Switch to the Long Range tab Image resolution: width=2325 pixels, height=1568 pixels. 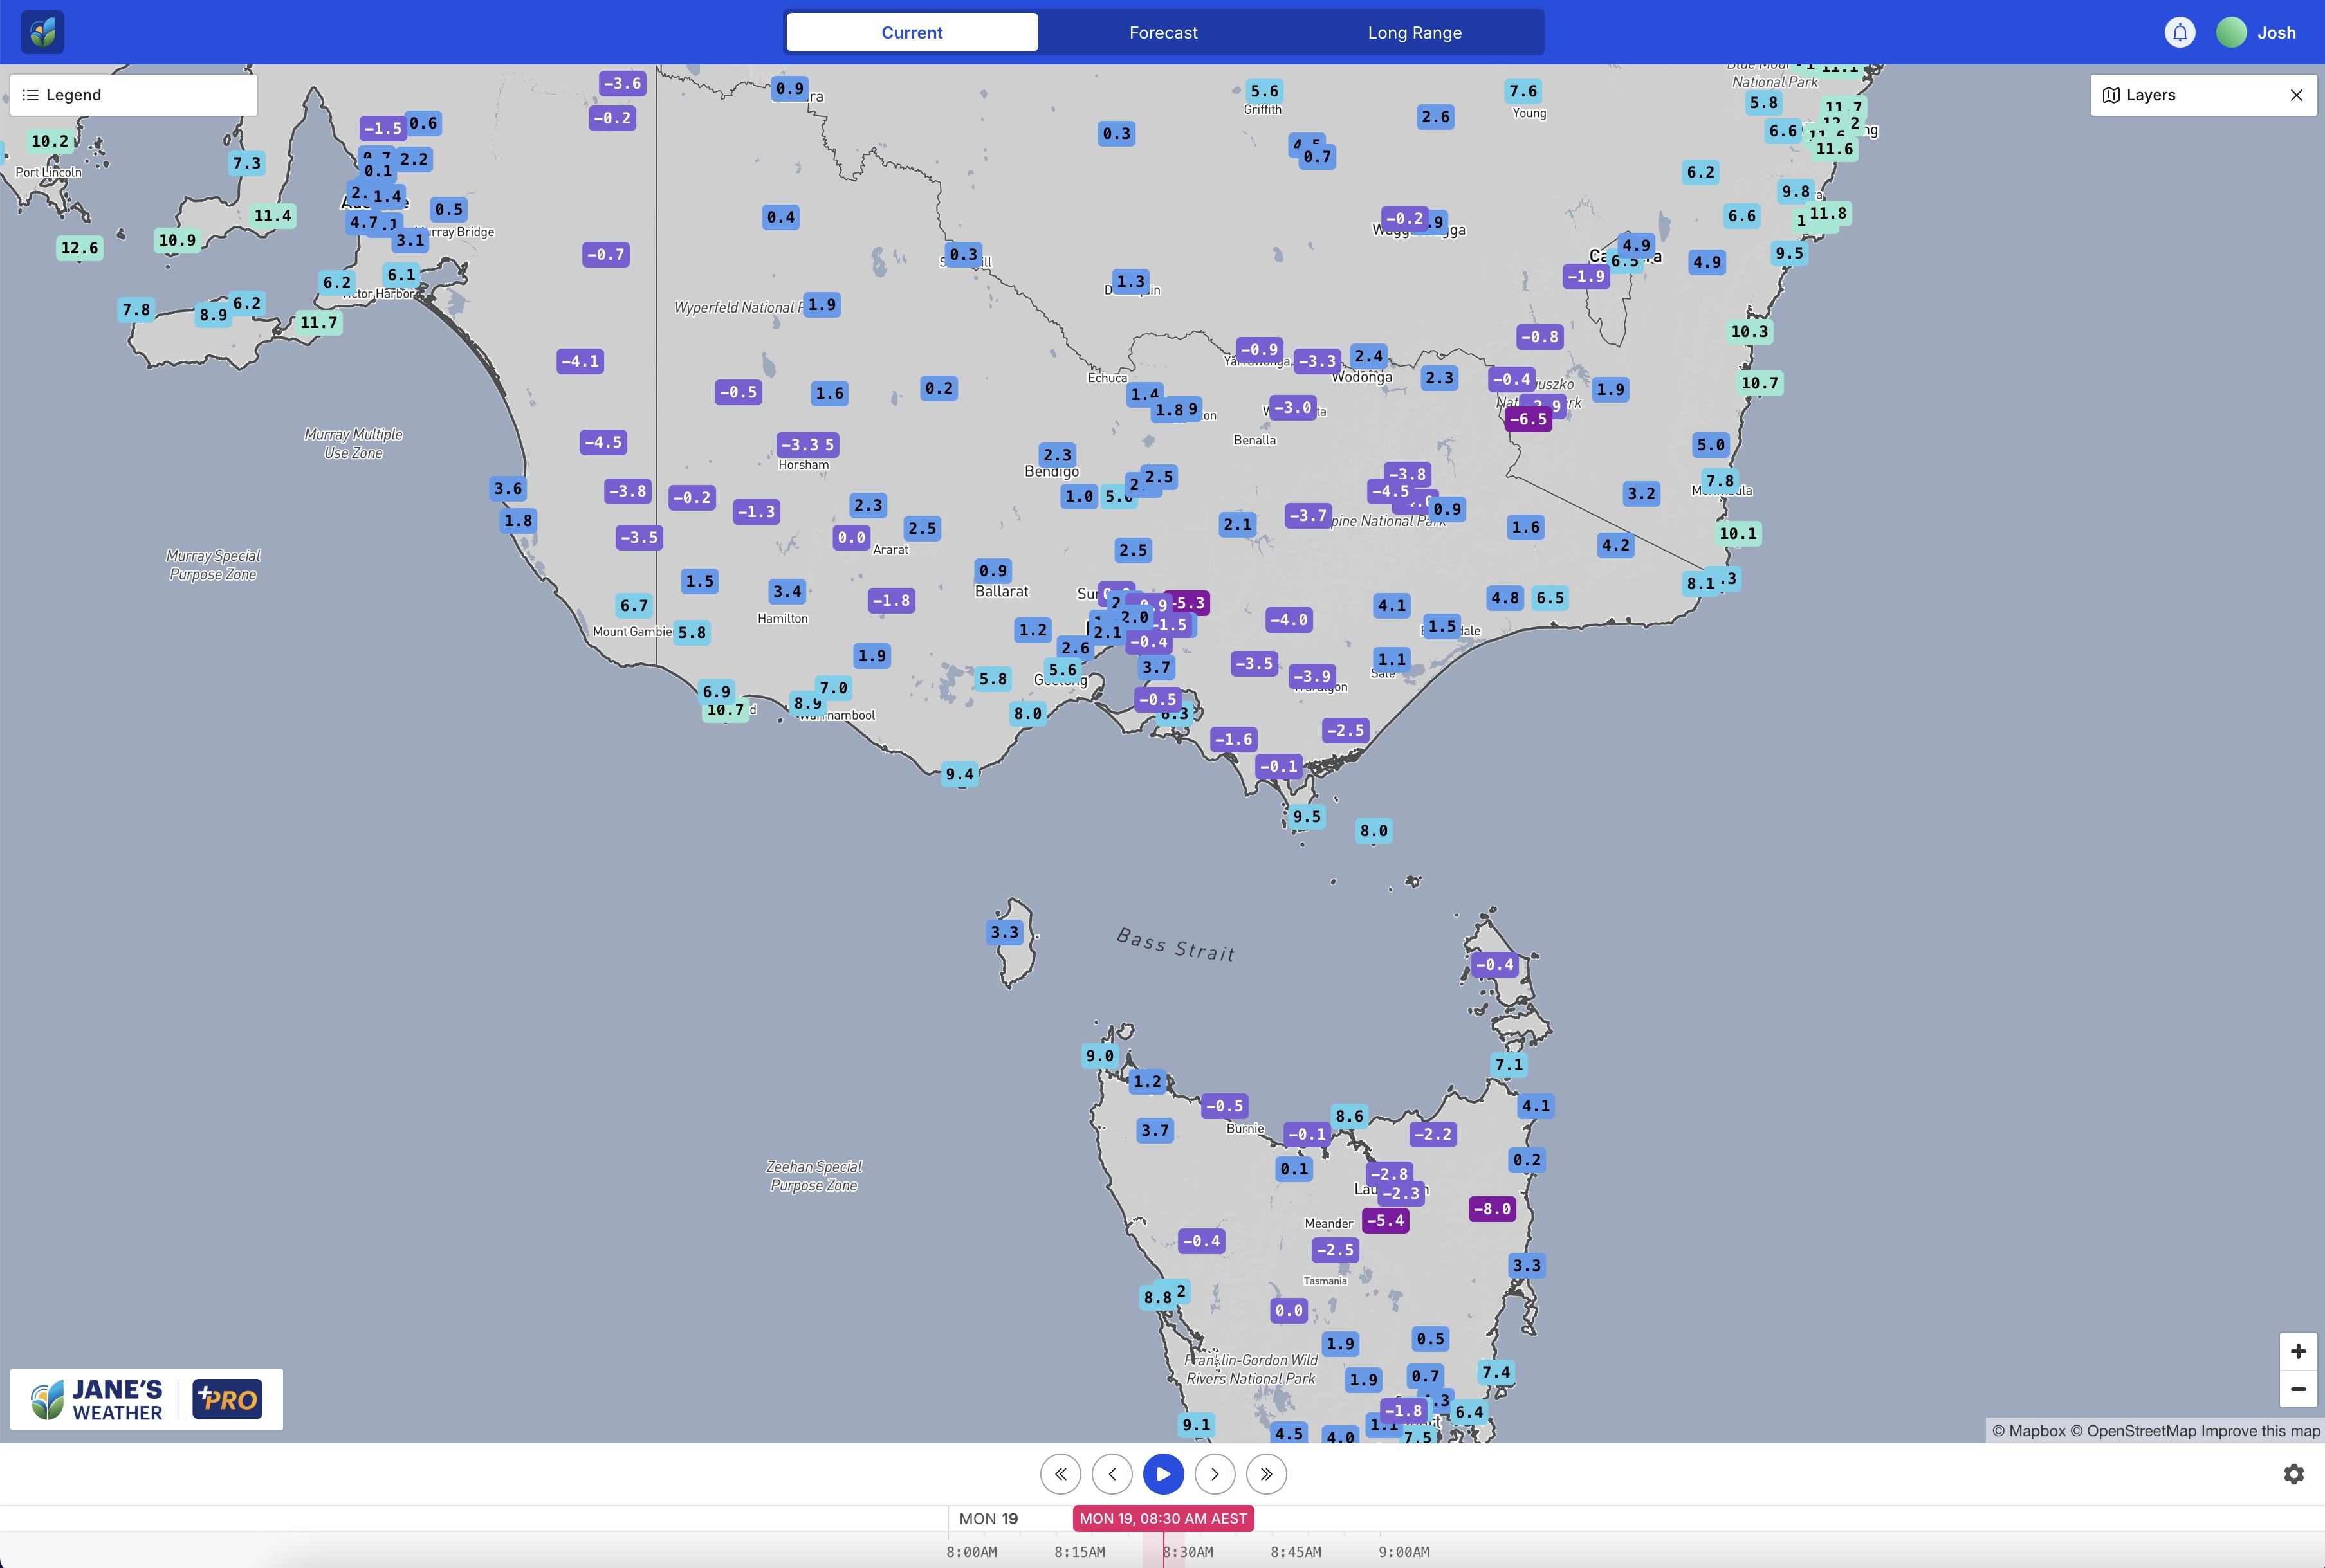(1414, 32)
